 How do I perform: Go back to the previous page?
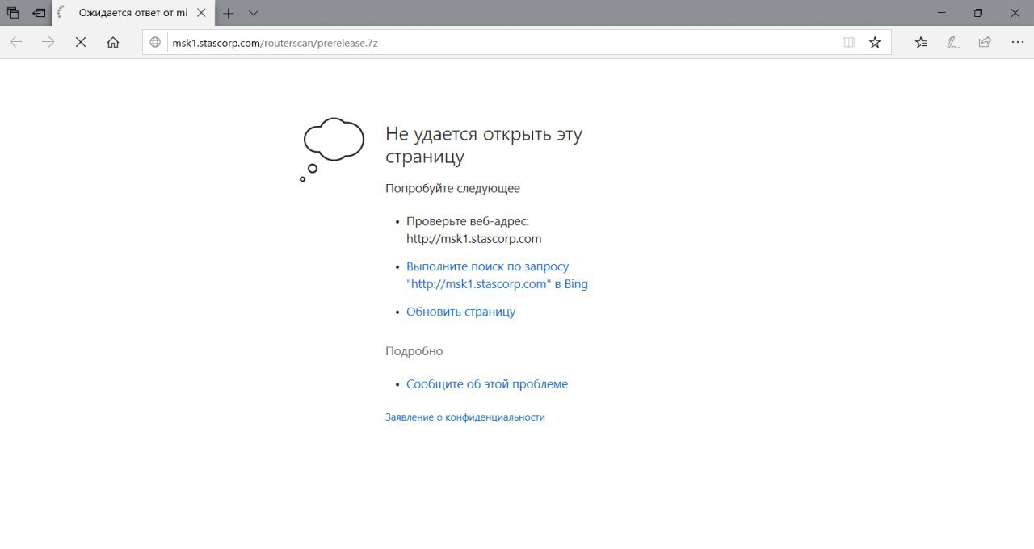[x=16, y=42]
